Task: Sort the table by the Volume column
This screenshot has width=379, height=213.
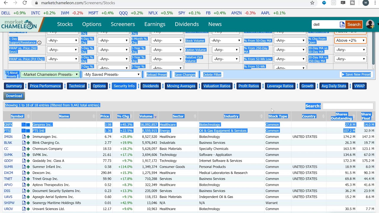Action: pos(146,116)
